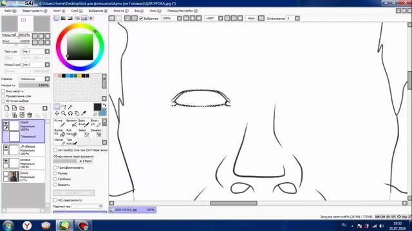The width and height of the screenshot is (412, 231).
Task: Open the zoom percentage dropdown in toolbar
Action: click(x=180, y=19)
